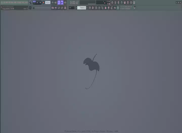Show the Browser view icon
The width and height of the screenshot is (182, 133).
click(x=102, y=8)
